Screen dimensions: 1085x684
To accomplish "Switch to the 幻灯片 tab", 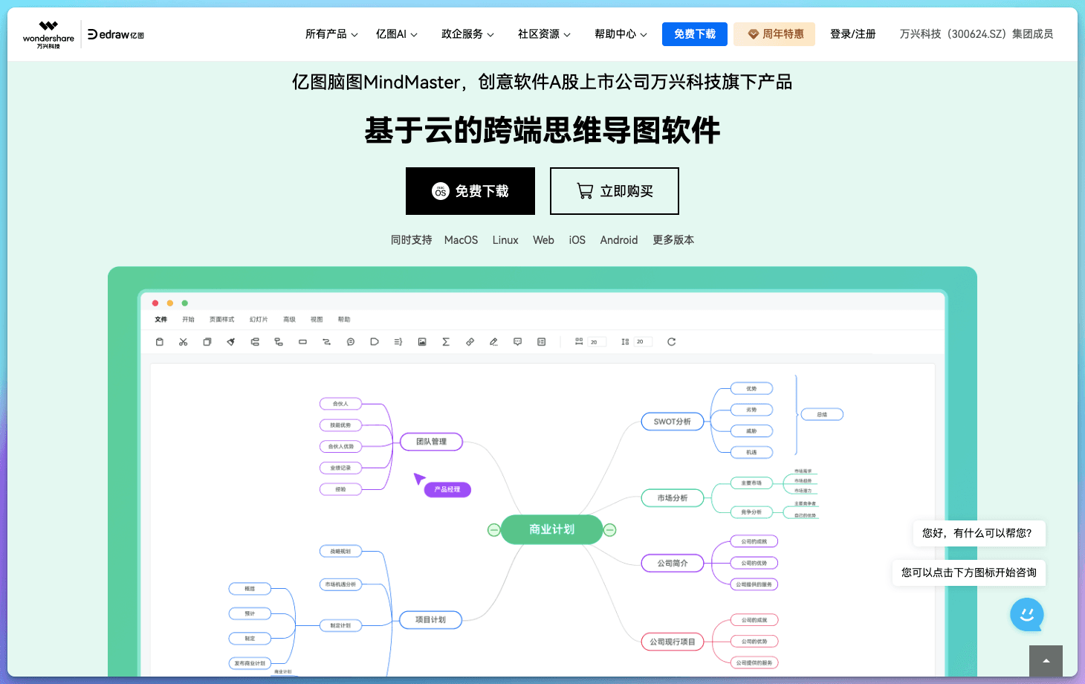I will [x=259, y=320].
